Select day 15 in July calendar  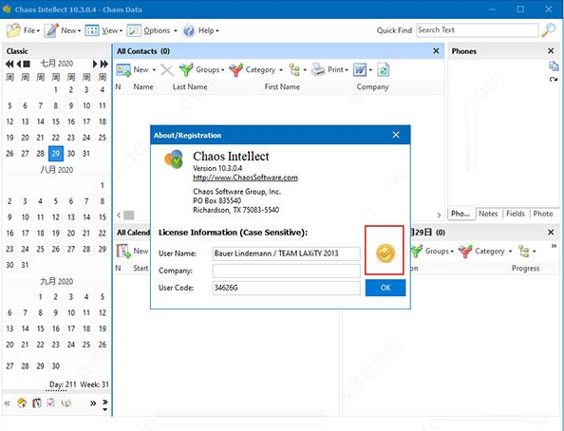coord(56,122)
